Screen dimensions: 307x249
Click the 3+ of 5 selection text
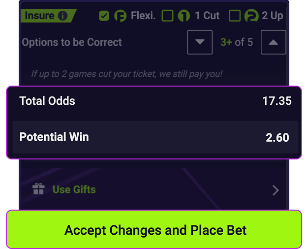pos(237,42)
